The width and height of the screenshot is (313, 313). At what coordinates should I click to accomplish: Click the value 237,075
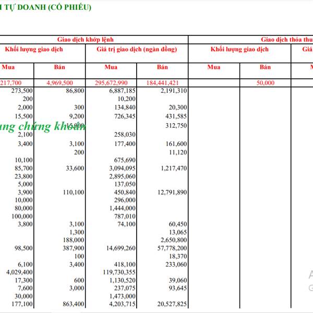click(x=125, y=288)
